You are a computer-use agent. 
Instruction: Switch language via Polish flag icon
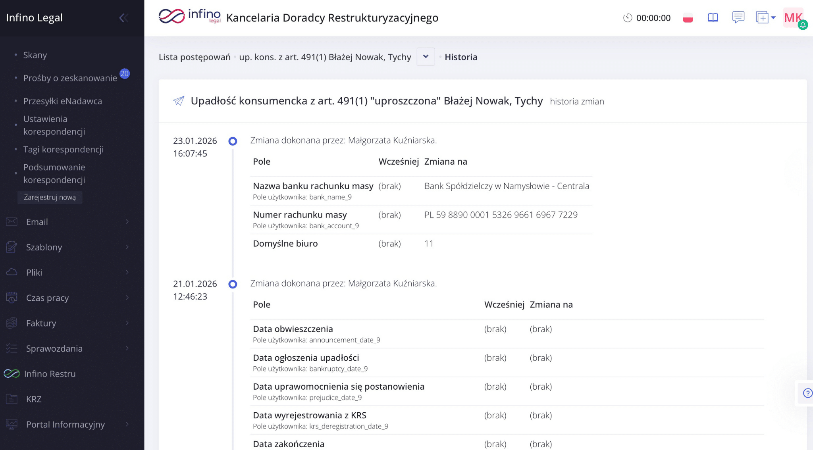(x=688, y=18)
